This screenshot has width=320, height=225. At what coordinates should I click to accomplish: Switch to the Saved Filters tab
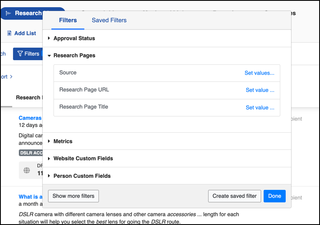coord(109,20)
